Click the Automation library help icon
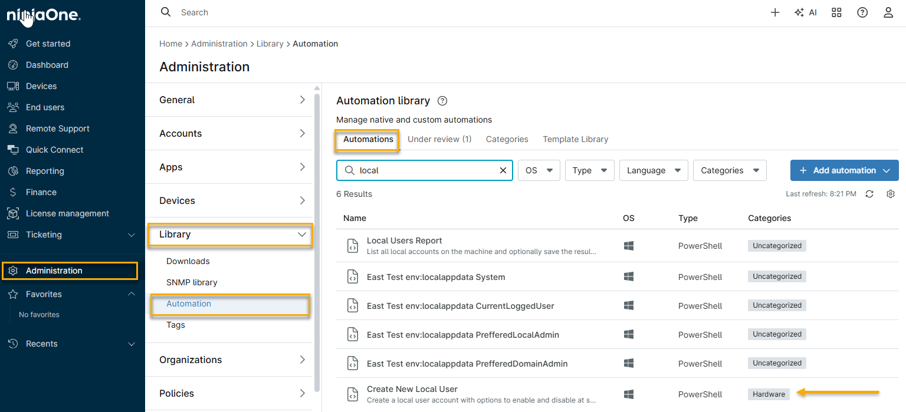The height and width of the screenshot is (412, 906). click(442, 101)
